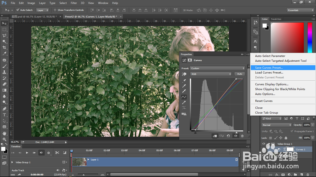Viewport: 316px width, 177px height.
Task: Mute timeline audio playback speaker
Action: [41, 153]
